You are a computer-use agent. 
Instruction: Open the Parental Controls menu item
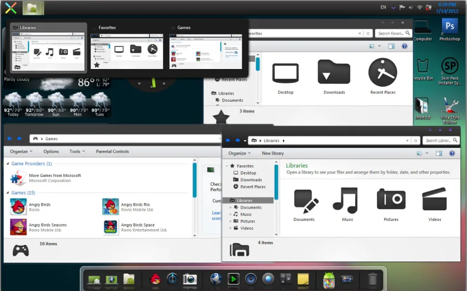click(112, 151)
